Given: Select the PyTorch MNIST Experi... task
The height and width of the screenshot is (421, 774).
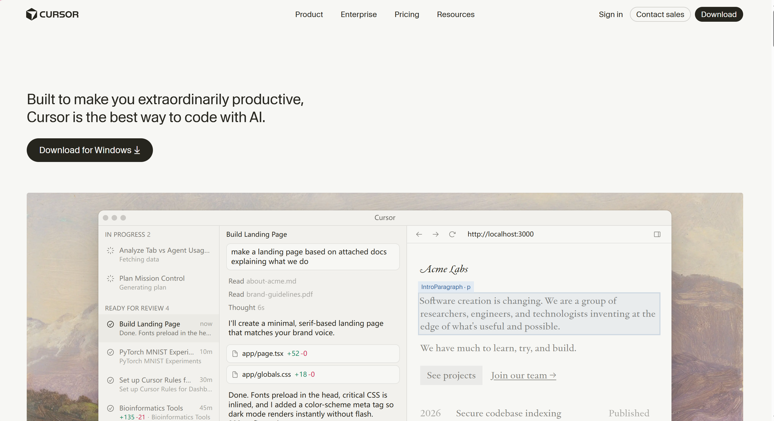Looking at the screenshot, I should click(159, 356).
